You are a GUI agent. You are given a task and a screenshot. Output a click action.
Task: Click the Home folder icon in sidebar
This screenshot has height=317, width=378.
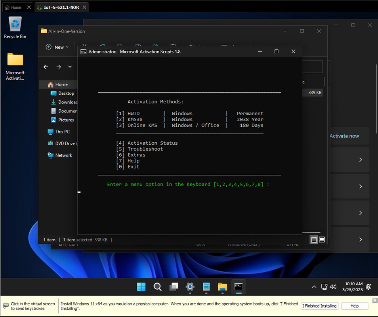(50, 85)
